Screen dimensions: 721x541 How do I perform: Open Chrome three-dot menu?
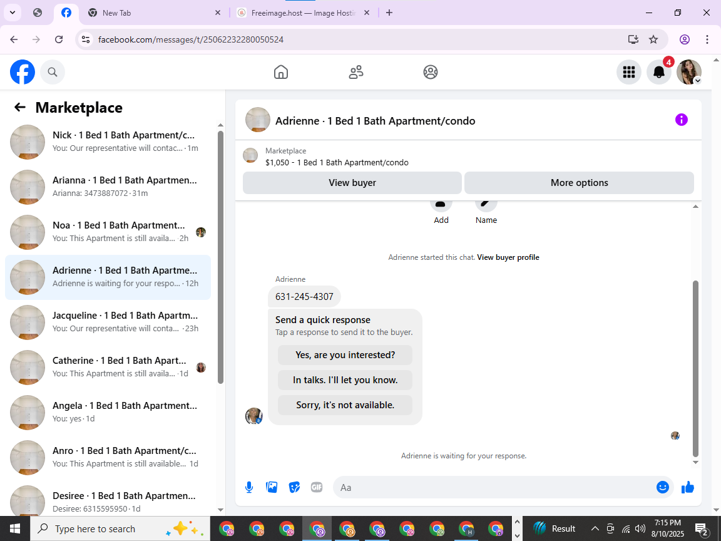coord(707,39)
